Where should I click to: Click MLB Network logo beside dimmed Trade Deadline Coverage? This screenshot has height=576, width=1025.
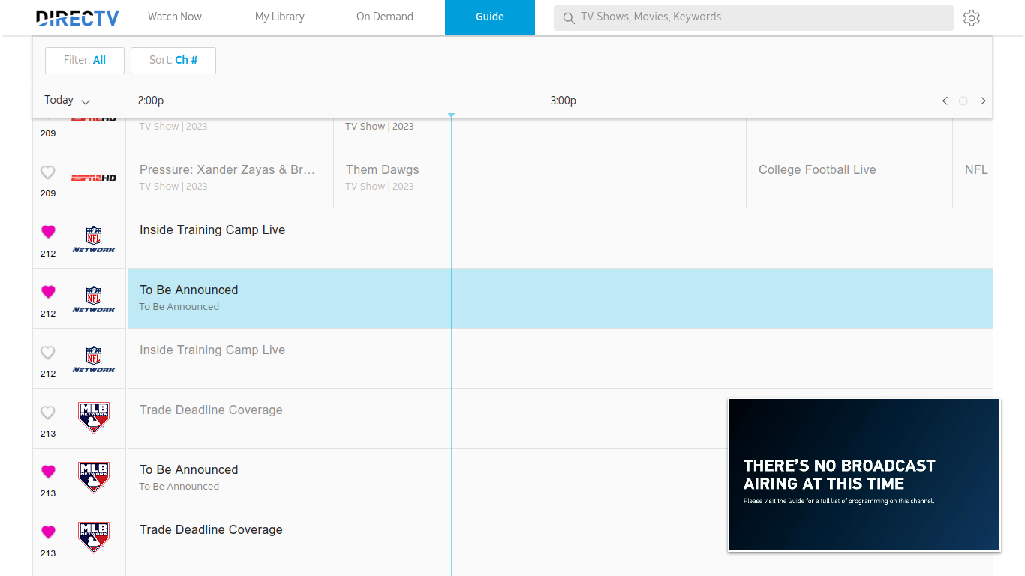[94, 418]
